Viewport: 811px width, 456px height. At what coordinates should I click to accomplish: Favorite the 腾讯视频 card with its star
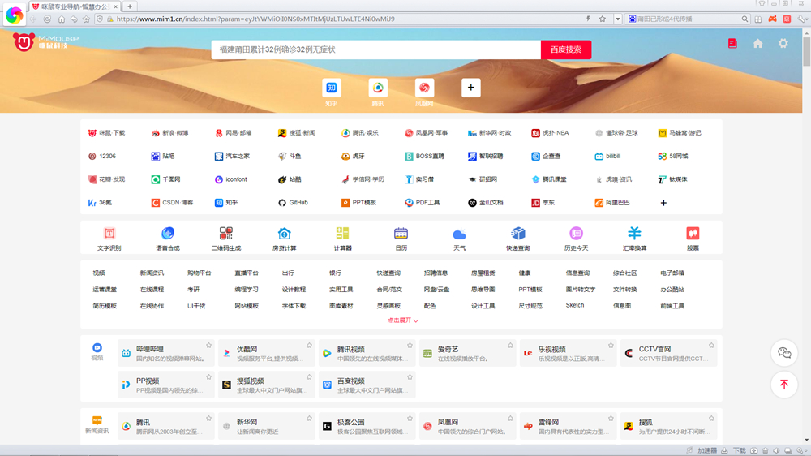[410, 345]
